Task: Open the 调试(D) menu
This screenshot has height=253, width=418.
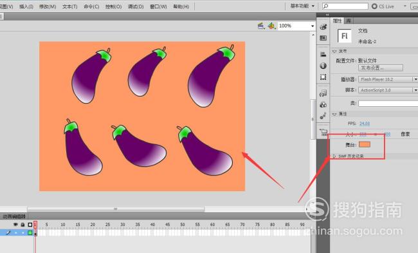Action: (136, 6)
